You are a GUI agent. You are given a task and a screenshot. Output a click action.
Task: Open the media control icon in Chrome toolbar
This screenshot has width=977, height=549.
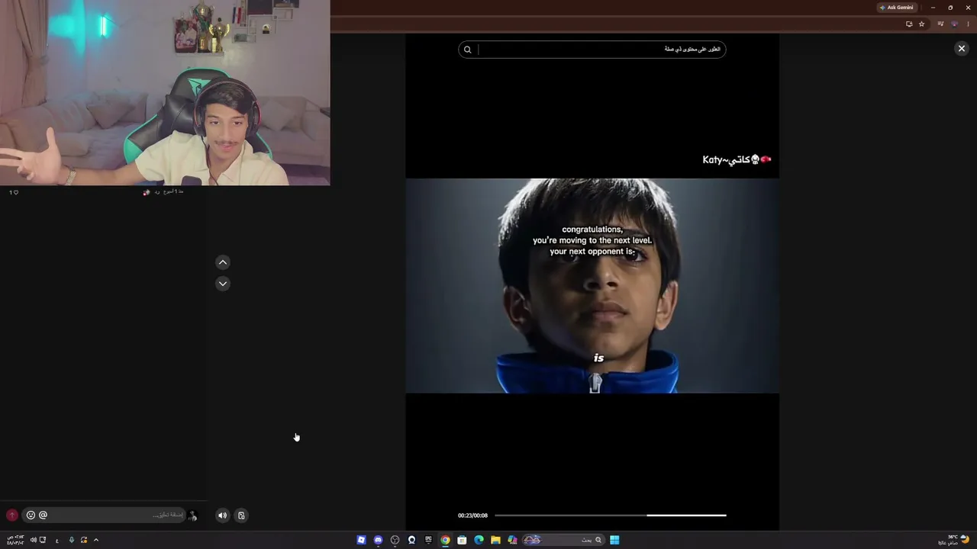pyautogui.click(x=940, y=24)
